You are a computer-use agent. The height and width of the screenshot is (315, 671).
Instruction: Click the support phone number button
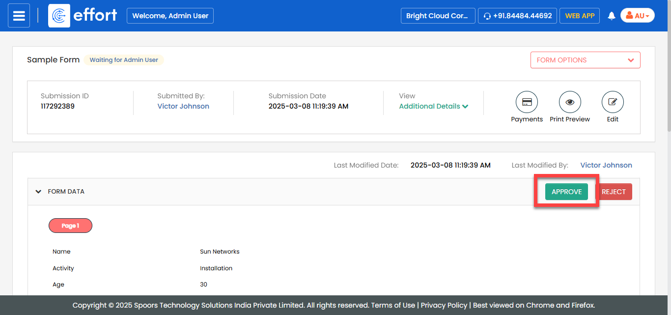point(517,16)
